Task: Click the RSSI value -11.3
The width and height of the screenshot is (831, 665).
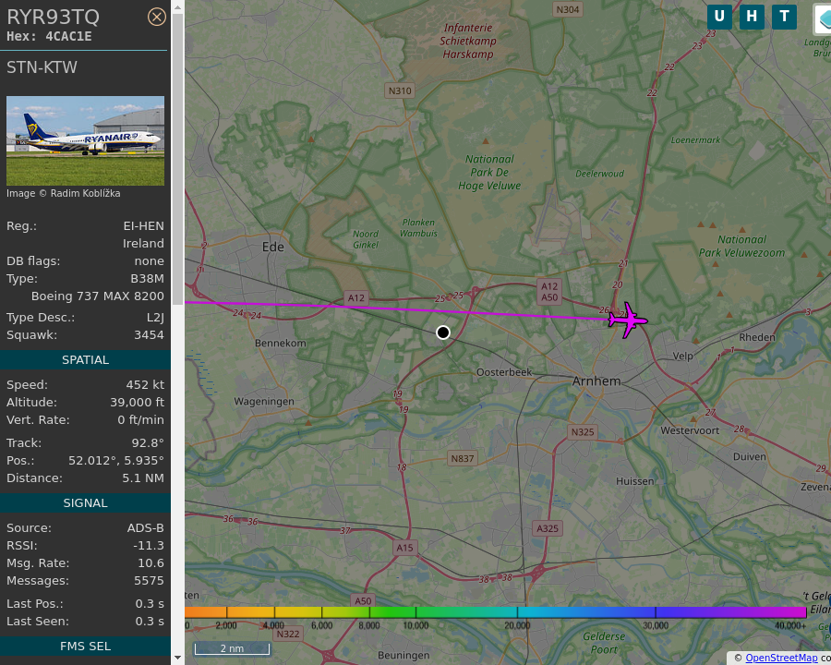Action: coord(149,545)
